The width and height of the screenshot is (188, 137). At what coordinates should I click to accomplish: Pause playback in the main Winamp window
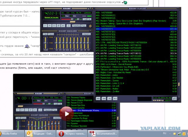pos(54,26)
